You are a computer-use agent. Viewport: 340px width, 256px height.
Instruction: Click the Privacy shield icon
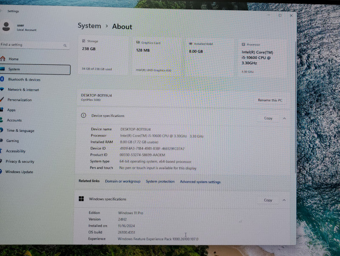1,161
